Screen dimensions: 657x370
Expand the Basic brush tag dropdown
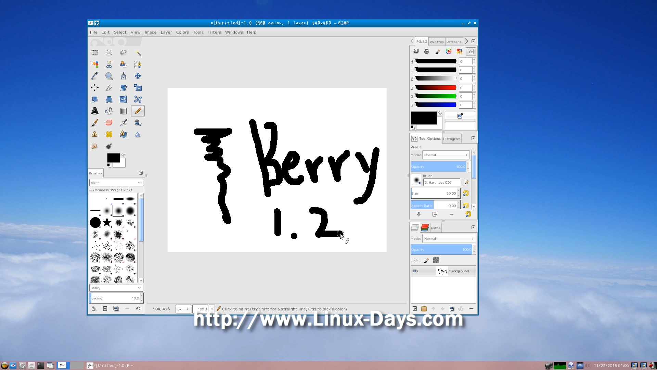tap(116, 288)
